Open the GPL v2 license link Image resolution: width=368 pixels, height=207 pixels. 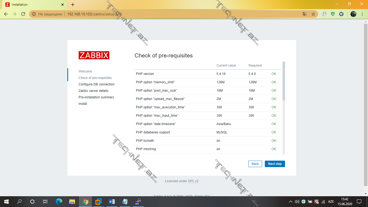pos(193,181)
